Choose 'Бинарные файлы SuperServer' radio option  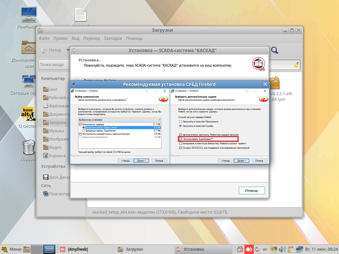point(84,131)
